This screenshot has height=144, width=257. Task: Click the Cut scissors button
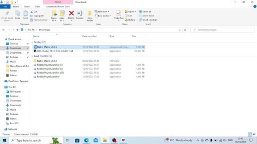coord(34,12)
